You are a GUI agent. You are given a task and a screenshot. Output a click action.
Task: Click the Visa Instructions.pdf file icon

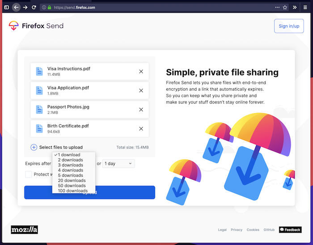pyautogui.click(x=39, y=71)
